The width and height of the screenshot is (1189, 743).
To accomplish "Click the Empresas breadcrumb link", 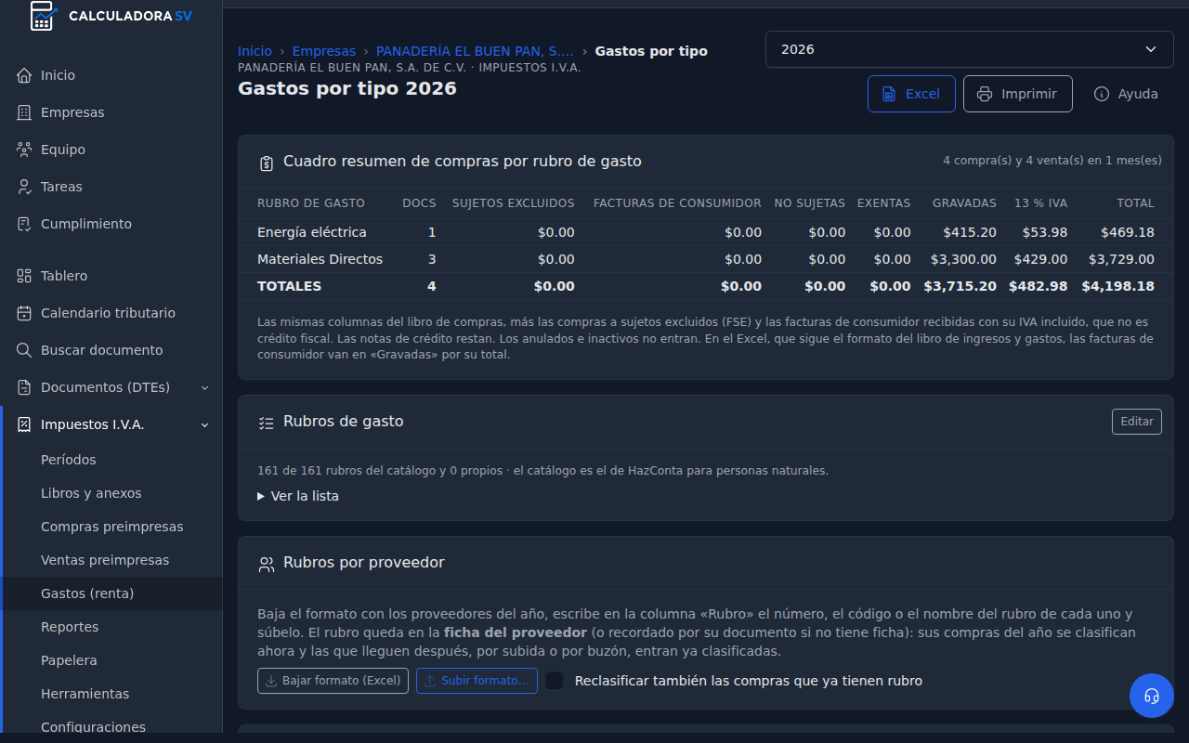I will (x=324, y=51).
